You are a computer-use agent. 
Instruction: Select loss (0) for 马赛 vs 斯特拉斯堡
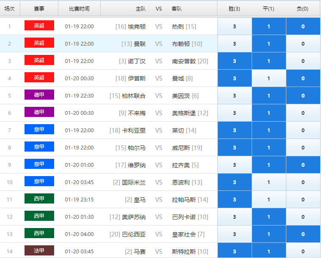click(303, 250)
